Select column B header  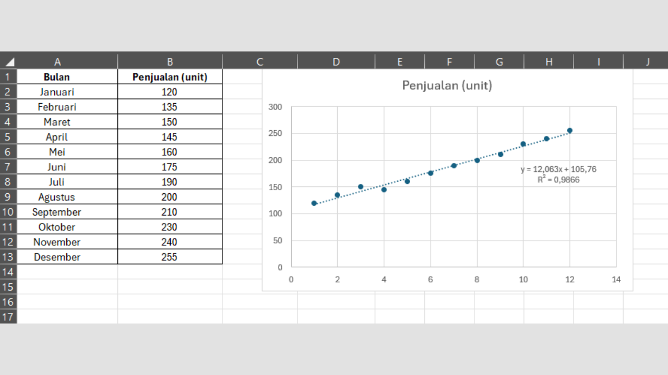170,61
